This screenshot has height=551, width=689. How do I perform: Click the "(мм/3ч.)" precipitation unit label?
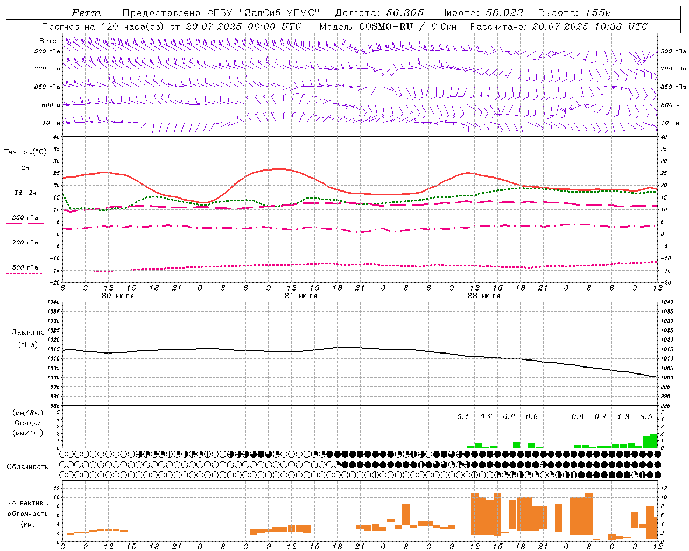click(28, 413)
